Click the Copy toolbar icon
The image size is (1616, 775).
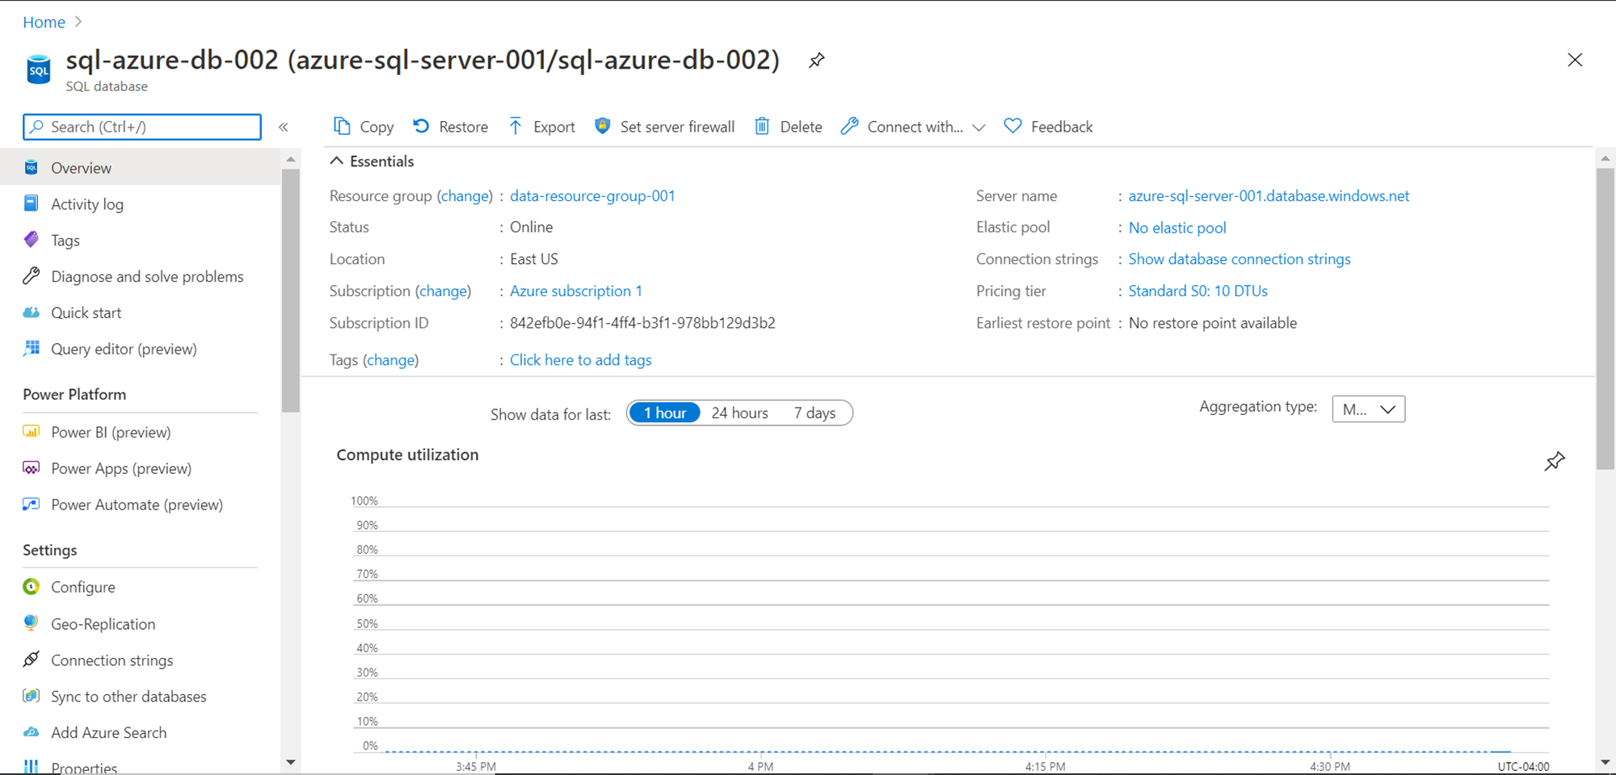[x=342, y=126]
